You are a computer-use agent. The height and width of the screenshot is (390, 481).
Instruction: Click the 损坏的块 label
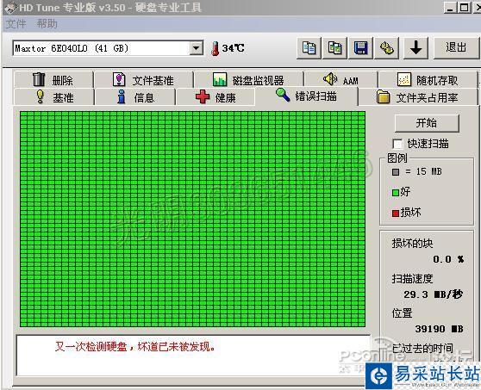click(412, 244)
